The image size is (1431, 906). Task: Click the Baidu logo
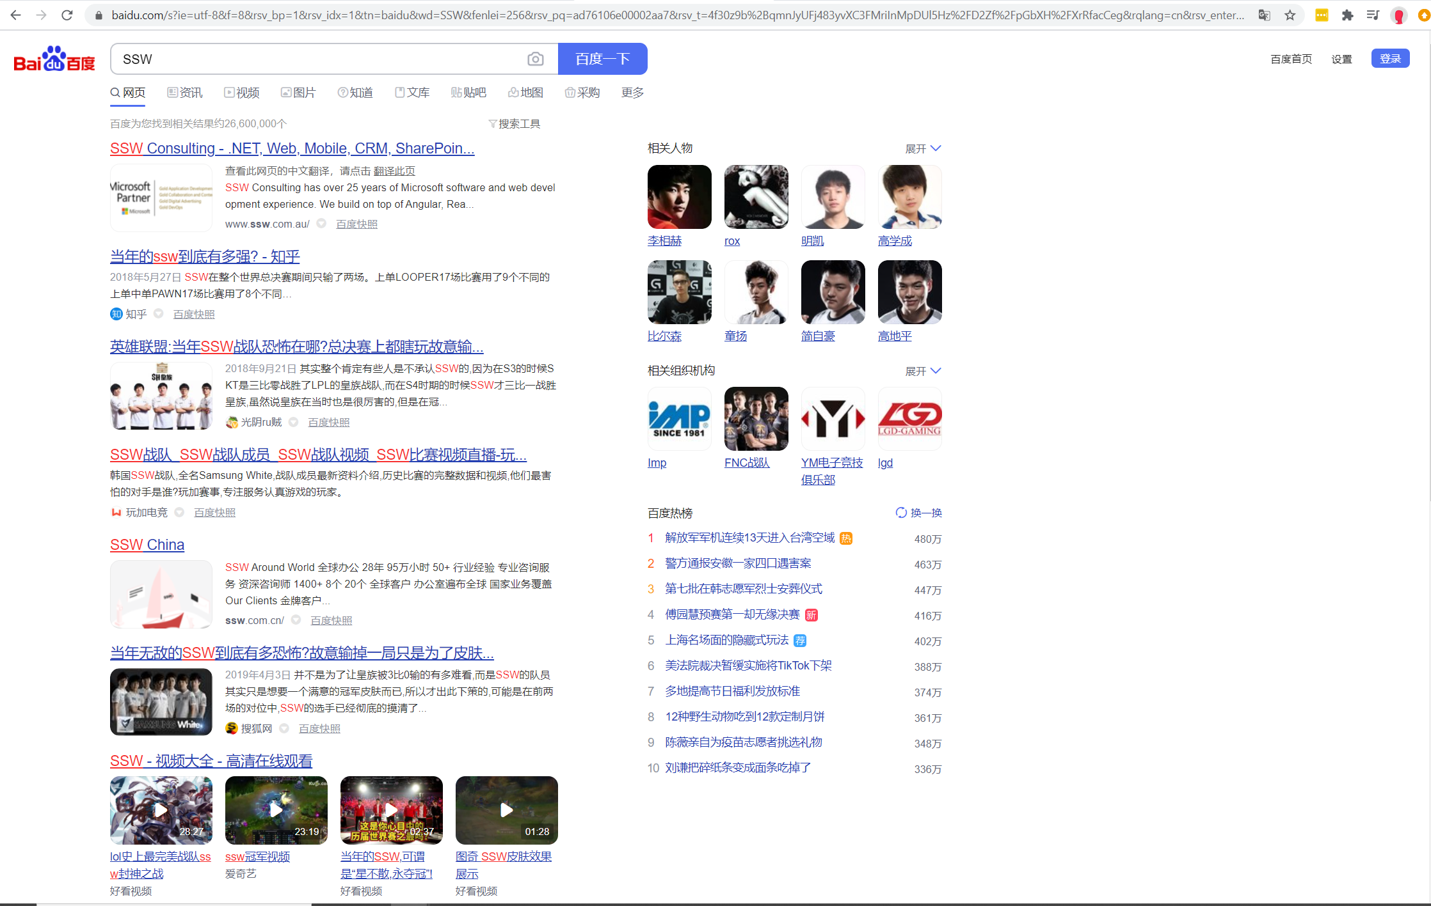[x=54, y=59]
